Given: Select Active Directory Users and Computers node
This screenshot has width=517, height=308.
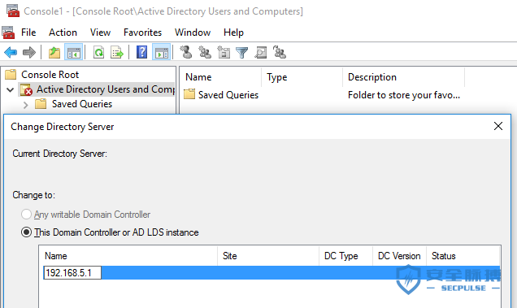Looking at the screenshot, I should 105,89.
